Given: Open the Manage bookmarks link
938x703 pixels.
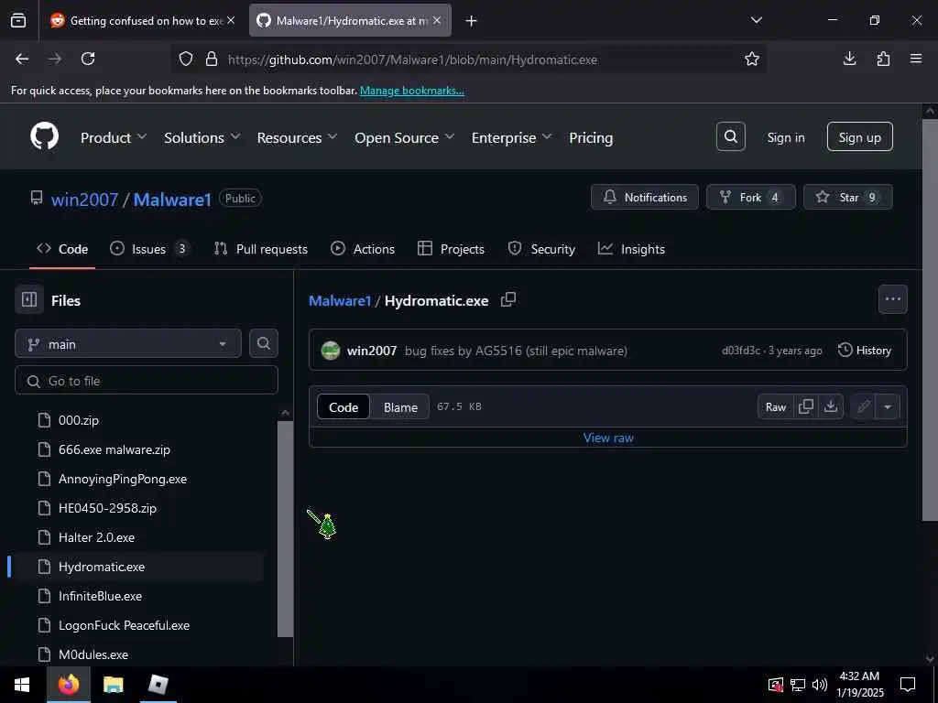Looking at the screenshot, I should tap(411, 91).
